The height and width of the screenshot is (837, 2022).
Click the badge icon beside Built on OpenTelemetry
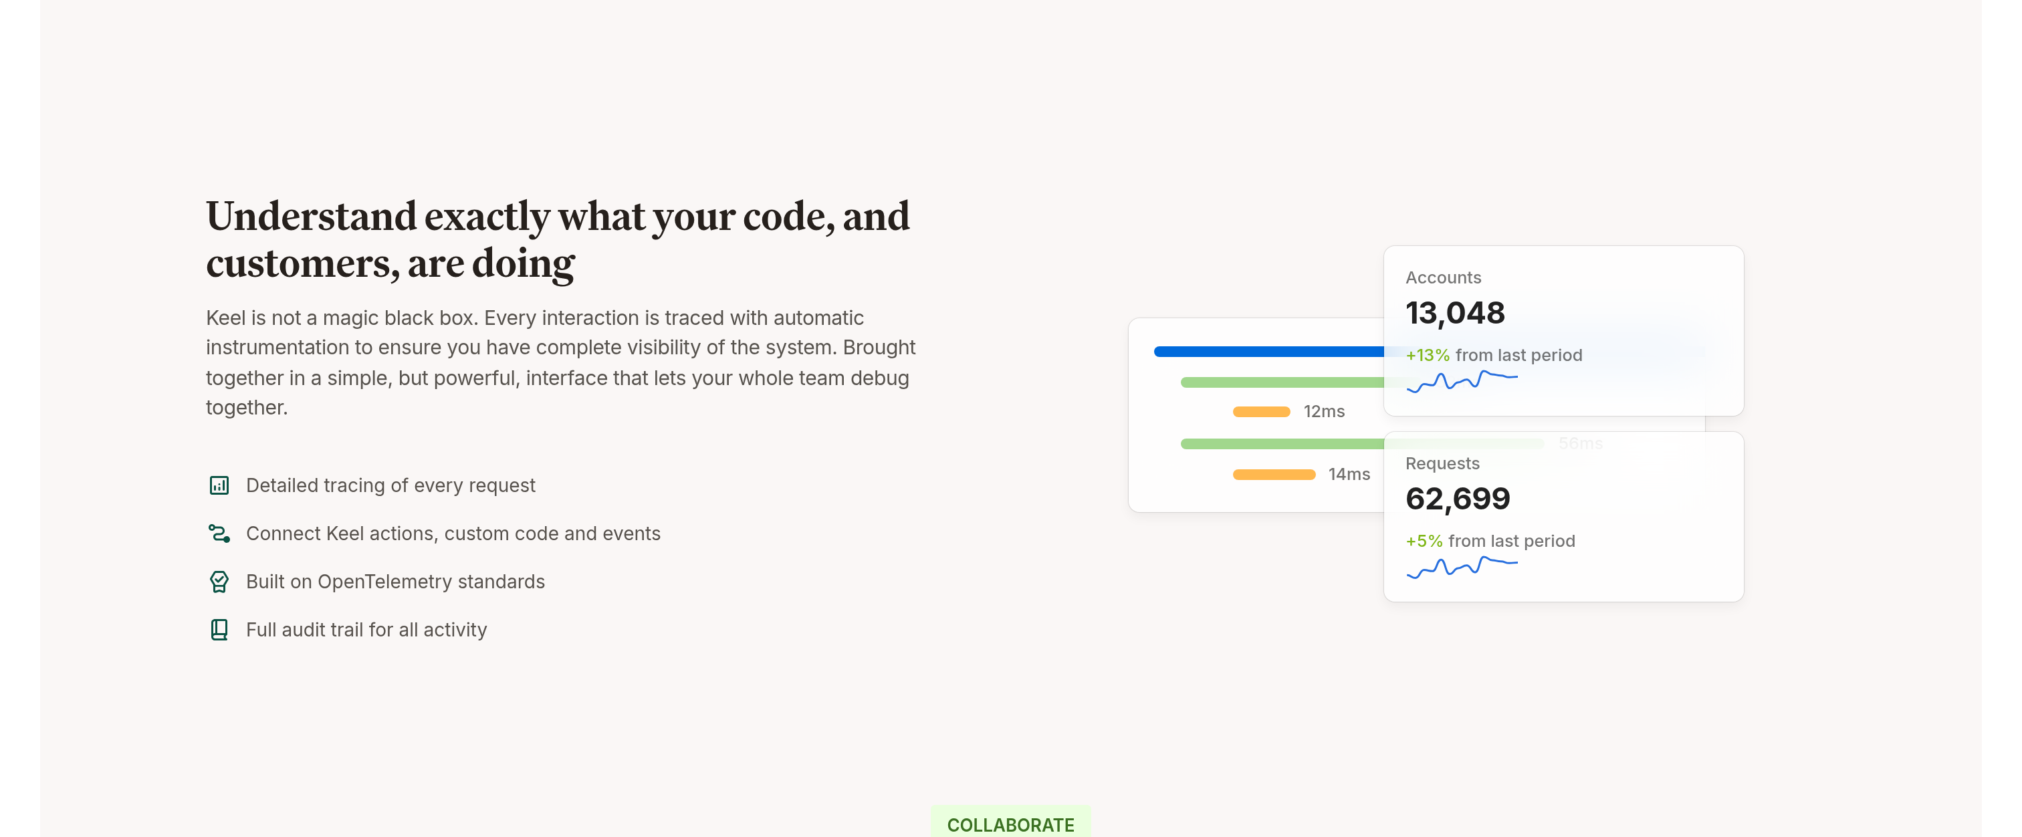coord(219,582)
